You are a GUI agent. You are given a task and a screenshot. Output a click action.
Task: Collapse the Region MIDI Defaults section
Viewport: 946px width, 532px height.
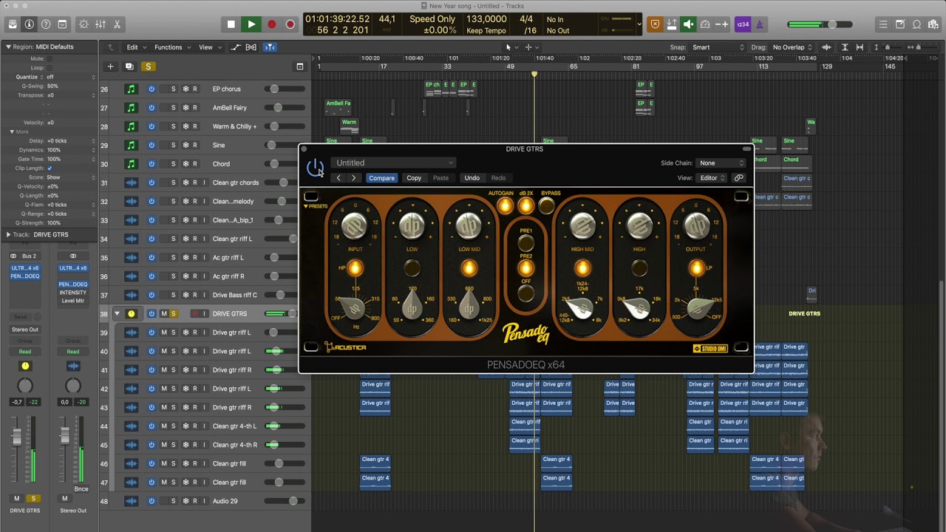coord(8,47)
